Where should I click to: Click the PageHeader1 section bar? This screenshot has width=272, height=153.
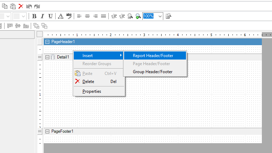[153, 42]
